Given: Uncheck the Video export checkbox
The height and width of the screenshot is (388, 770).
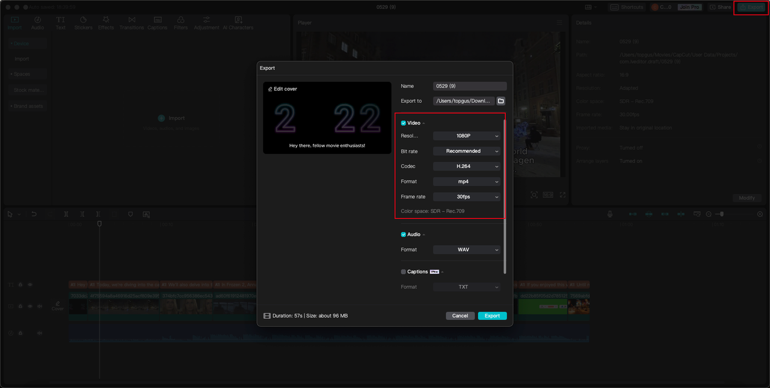Looking at the screenshot, I should [404, 123].
